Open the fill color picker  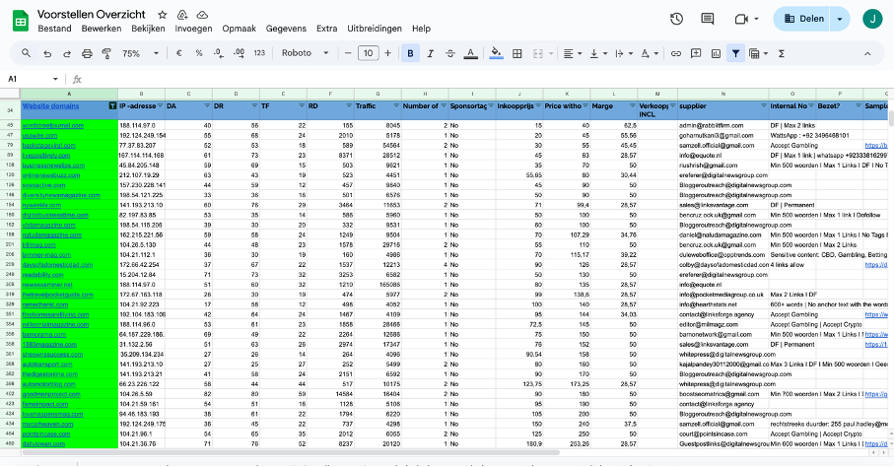tap(496, 53)
